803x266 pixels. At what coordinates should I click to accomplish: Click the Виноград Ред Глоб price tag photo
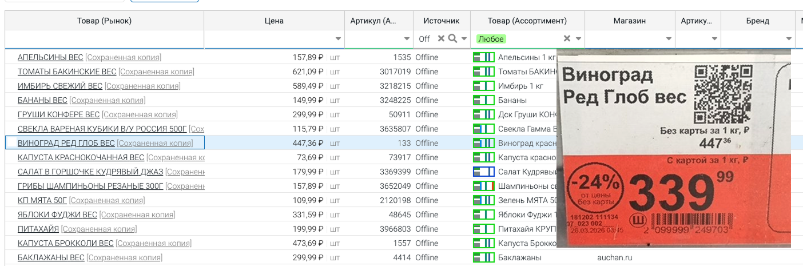[673, 149]
